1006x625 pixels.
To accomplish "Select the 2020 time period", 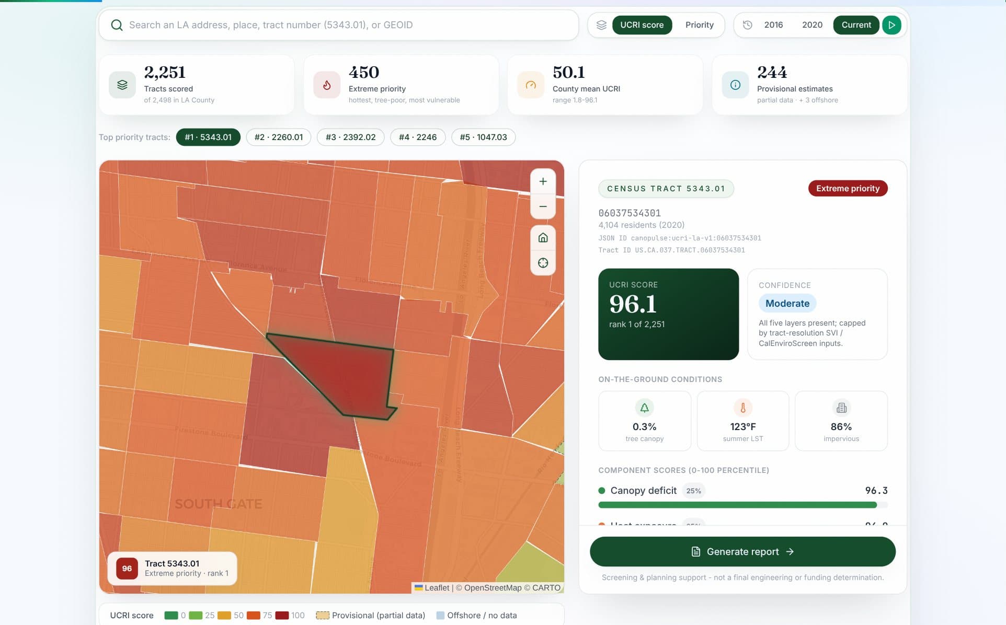I will pos(812,25).
